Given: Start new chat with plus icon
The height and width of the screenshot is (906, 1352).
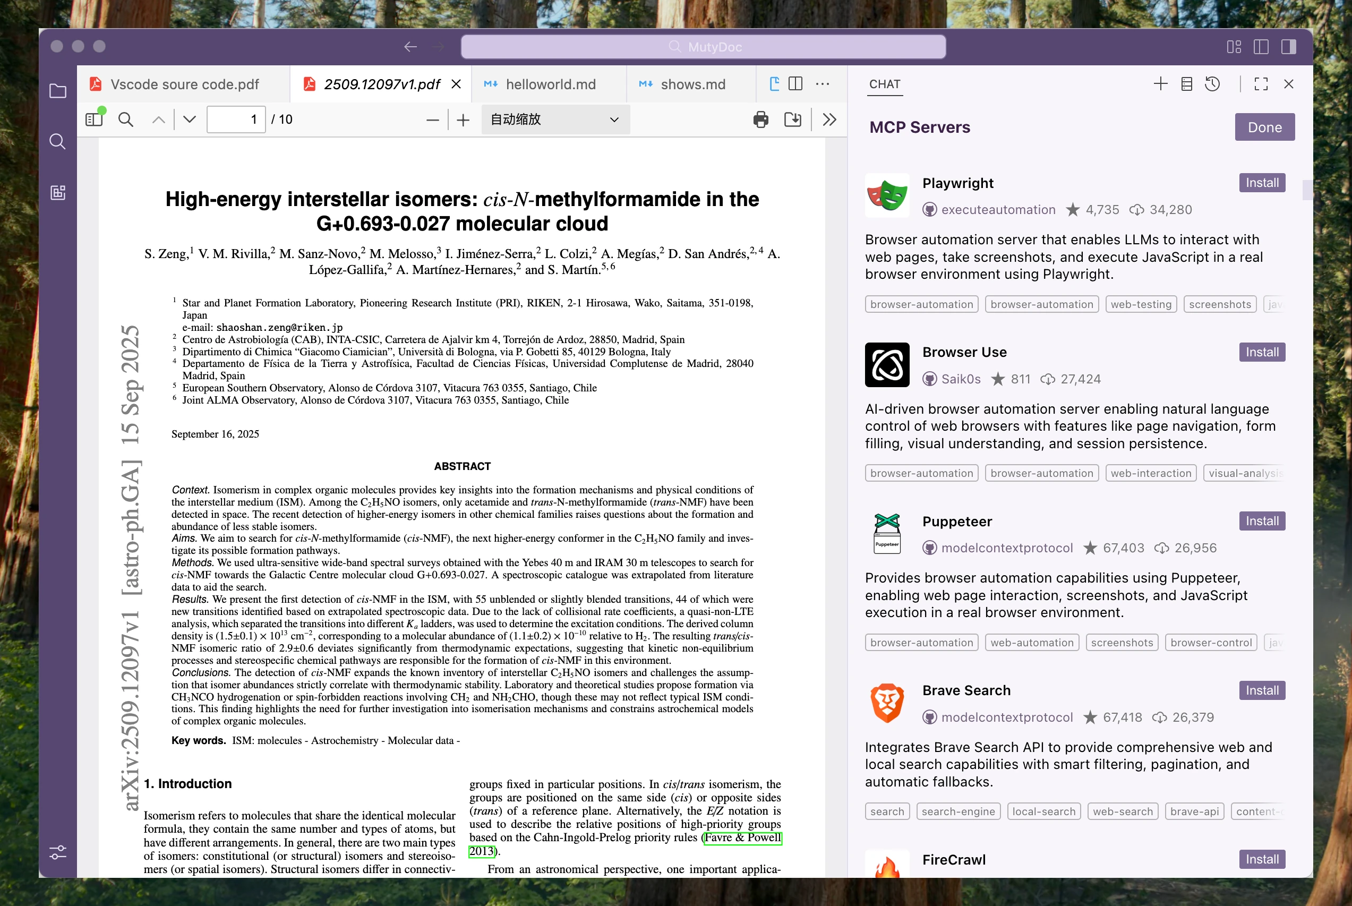Looking at the screenshot, I should point(1160,84).
